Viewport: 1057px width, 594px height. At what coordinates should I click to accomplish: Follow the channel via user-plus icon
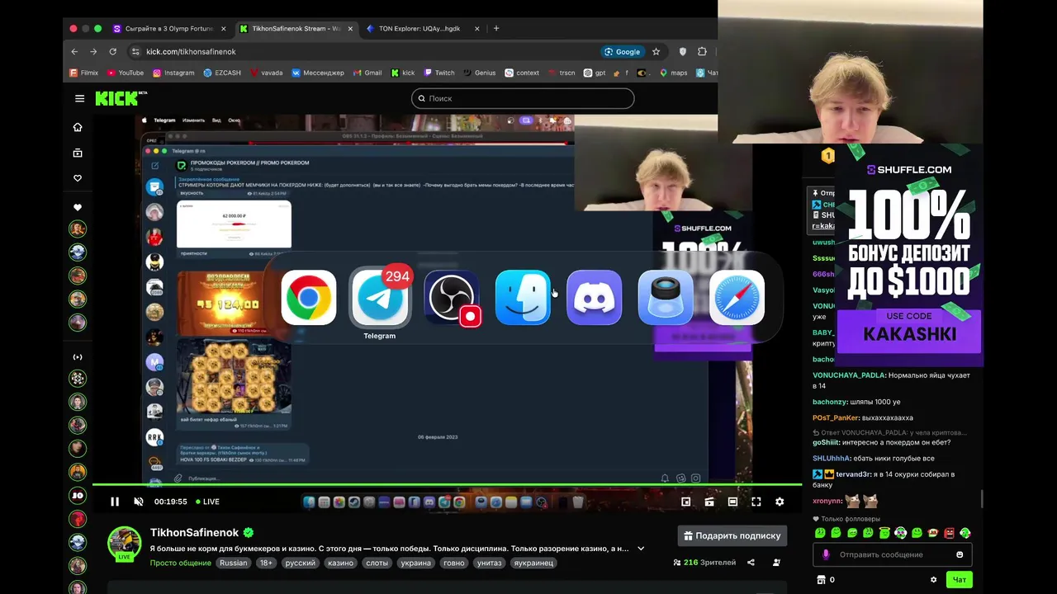[776, 563]
